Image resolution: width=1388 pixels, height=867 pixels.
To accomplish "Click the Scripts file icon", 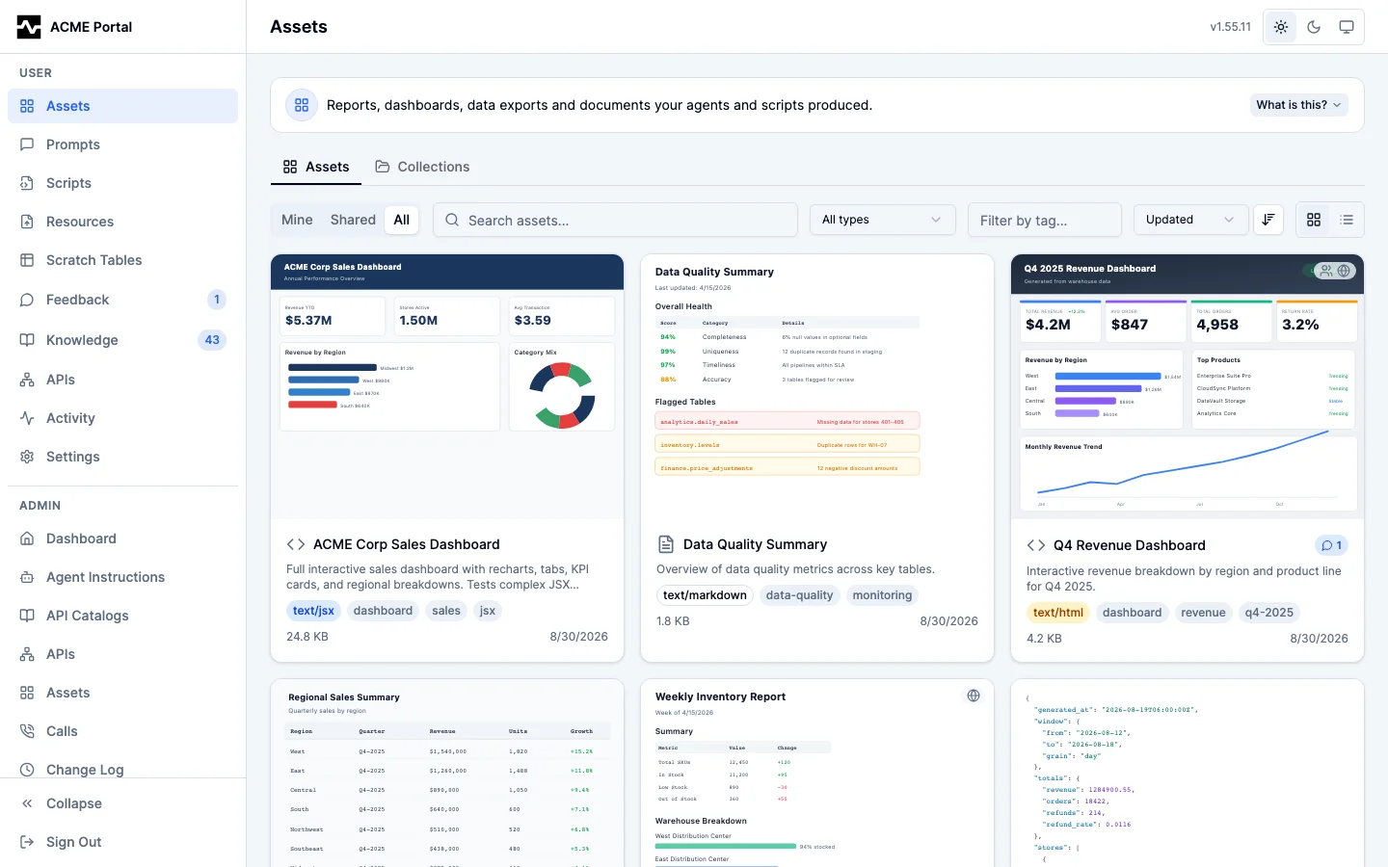I will pos(27,183).
